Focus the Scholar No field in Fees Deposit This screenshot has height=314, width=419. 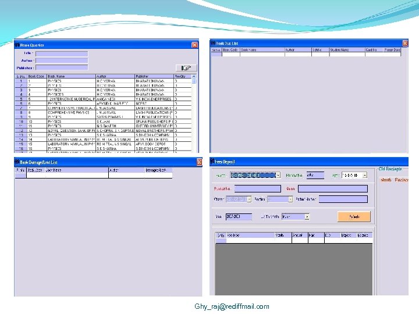coord(258,189)
